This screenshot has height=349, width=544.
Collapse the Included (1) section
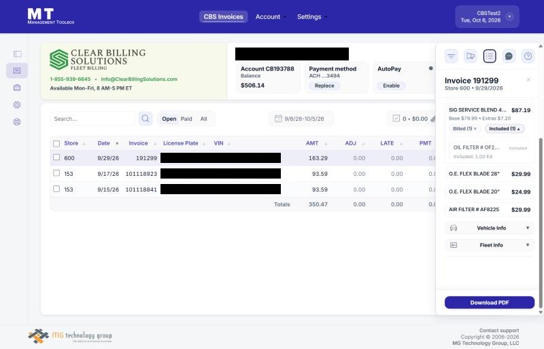(x=505, y=128)
